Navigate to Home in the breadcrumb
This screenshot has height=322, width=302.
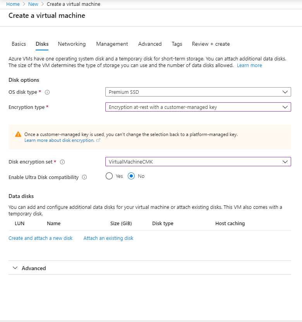pyautogui.click(x=13, y=4)
